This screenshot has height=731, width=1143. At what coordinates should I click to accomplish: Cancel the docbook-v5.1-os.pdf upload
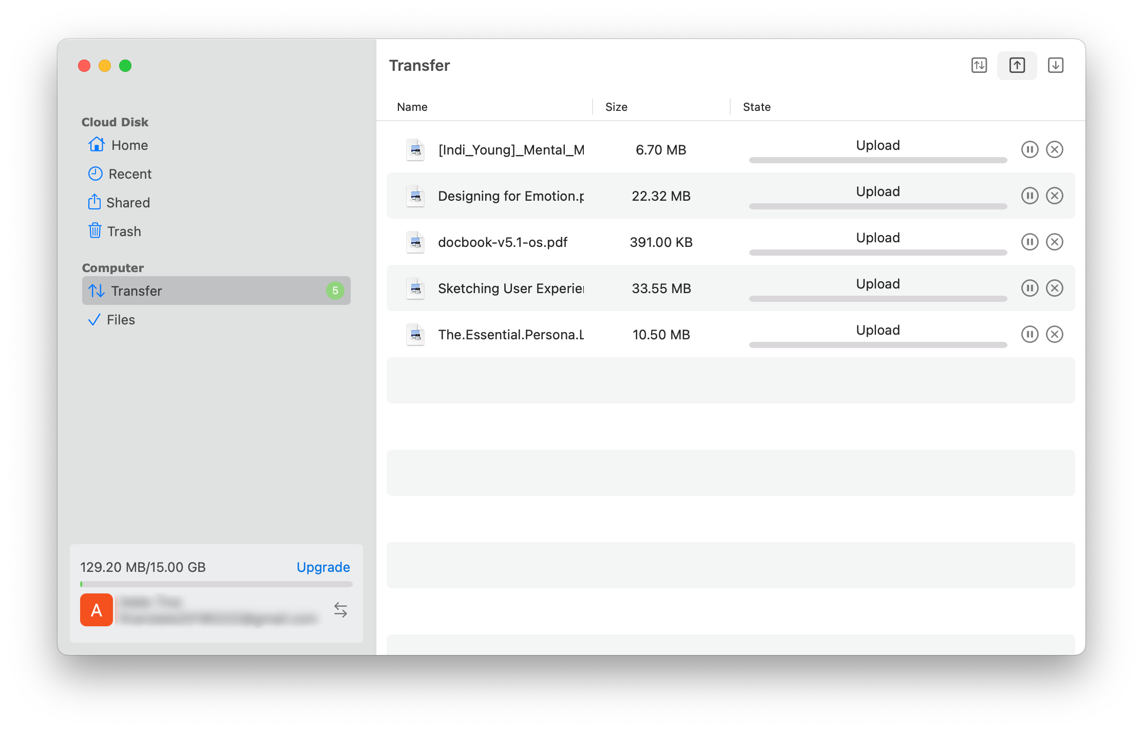(x=1054, y=242)
